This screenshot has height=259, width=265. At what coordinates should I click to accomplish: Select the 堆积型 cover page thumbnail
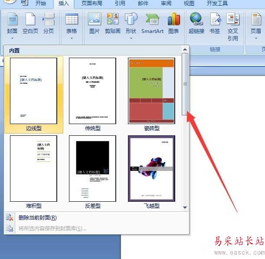(x=33, y=168)
